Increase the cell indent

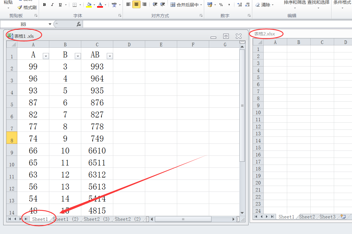[x=163, y=4]
